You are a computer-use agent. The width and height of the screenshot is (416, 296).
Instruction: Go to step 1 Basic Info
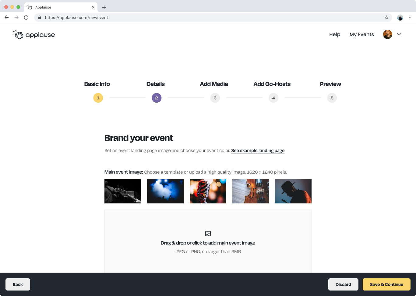tap(98, 98)
